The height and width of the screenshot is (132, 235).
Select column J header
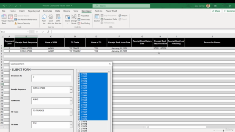click(212, 37)
